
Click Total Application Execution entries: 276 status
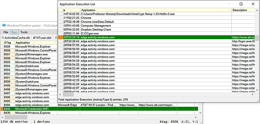coord(93,99)
